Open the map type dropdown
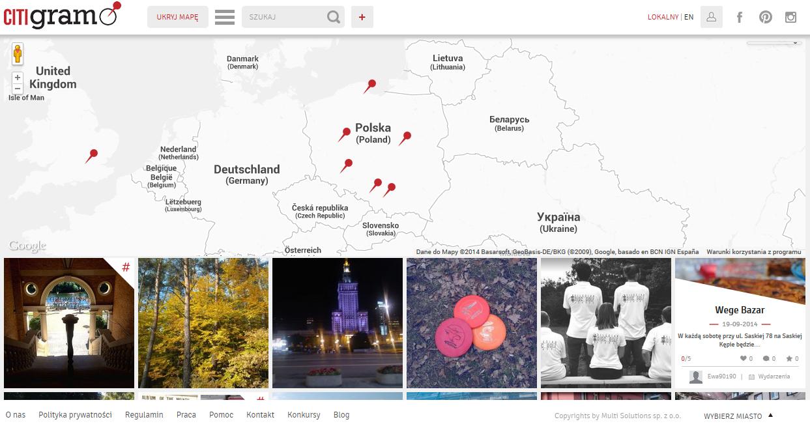This screenshot has height=426, width=810. tap(774, 42)
